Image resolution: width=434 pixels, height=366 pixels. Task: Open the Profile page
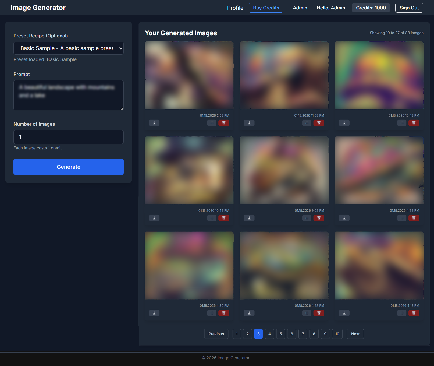tap(235, 8)
